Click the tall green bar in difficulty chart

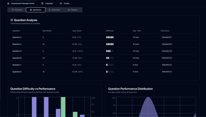coord(63,107)
